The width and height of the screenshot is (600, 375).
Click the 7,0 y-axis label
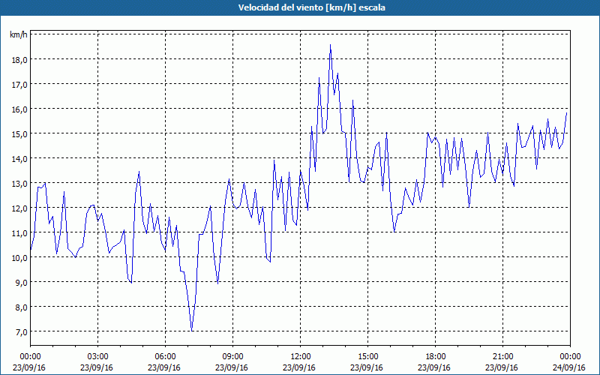pos(22,332)
